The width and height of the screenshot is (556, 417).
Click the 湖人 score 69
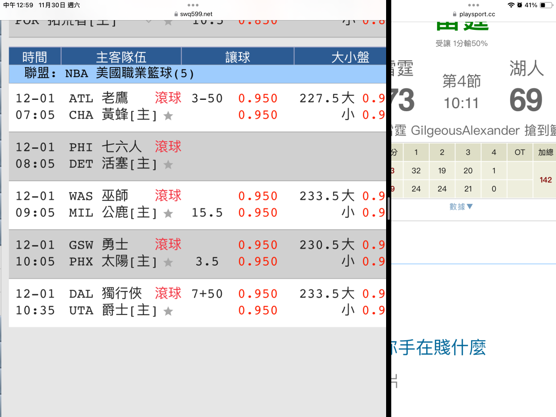[x=526, y=100]
